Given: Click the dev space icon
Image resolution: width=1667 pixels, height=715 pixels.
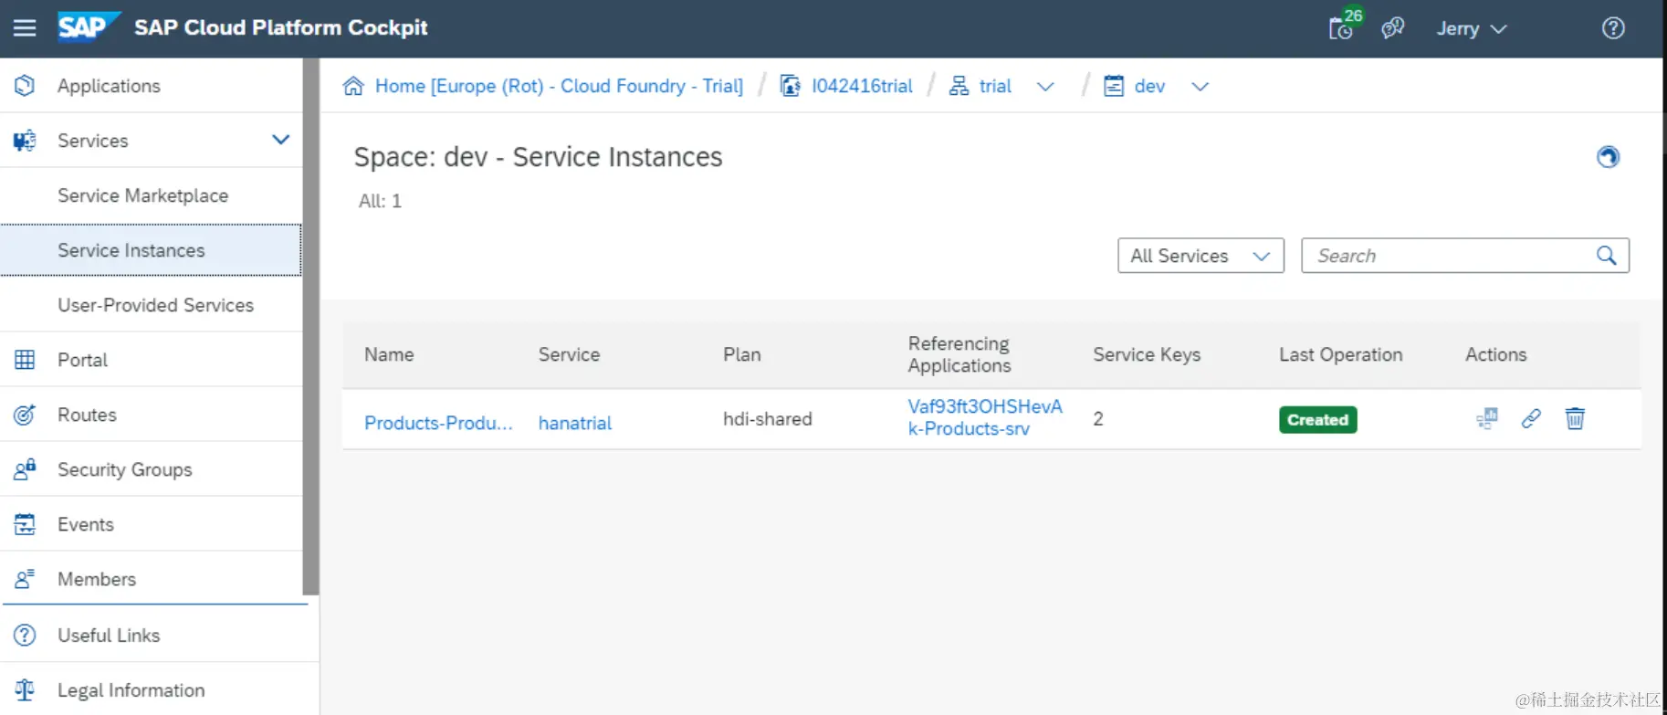Looking at the screenshot, I should point(1114,86).
